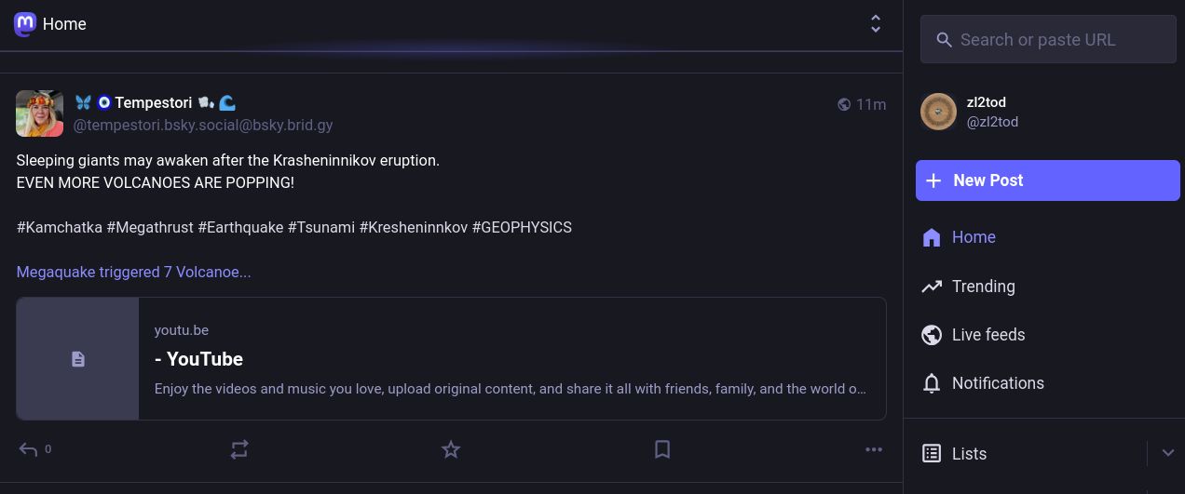Image resolution: width=1185 pixels, height=494 pixels.
Task: Open Notifications via bell icon
Action: [x=932, y=383]
